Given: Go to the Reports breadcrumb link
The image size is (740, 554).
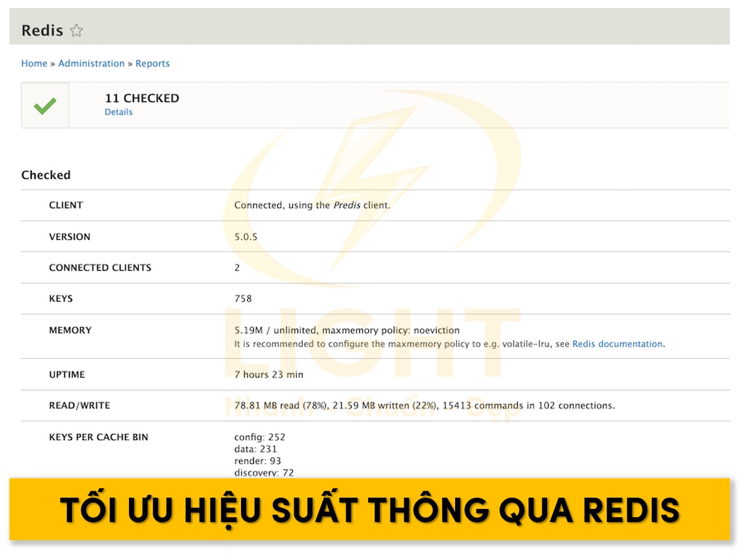Looking at the screenshot, I should (152, 63).
